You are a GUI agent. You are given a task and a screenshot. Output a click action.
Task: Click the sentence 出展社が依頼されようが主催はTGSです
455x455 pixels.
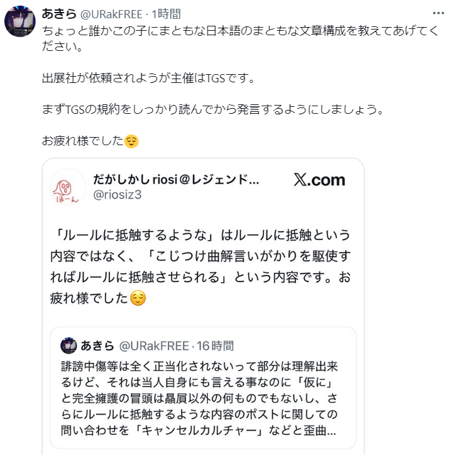[x=148, y=79]
